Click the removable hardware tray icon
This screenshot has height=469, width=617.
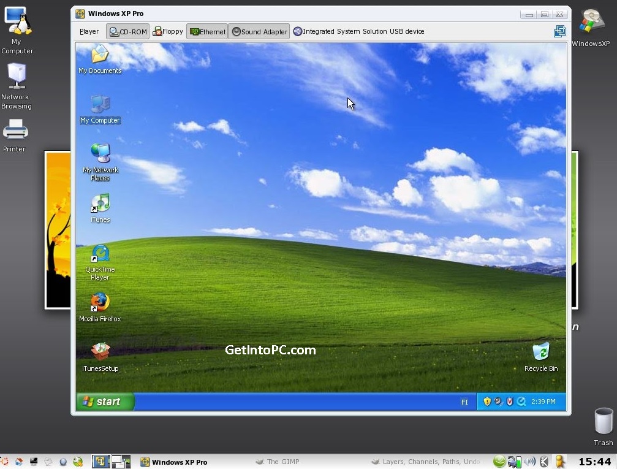coord(498,402)
